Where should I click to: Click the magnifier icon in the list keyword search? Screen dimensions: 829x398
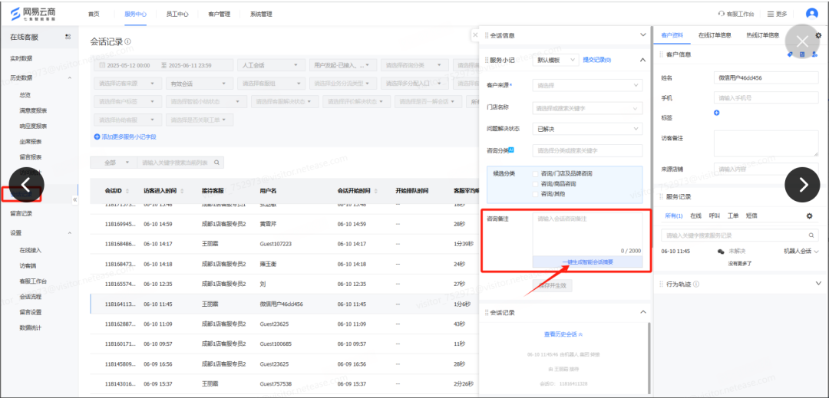[217, 163]
